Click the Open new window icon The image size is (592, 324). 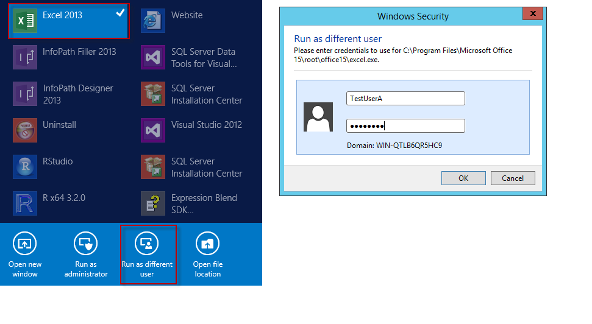tap(24, 244)
